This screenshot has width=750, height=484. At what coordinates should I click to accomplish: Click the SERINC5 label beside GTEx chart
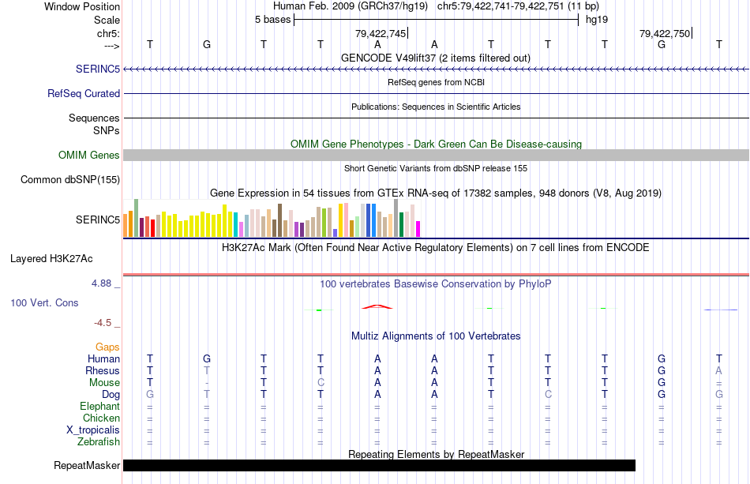[98, 219]
